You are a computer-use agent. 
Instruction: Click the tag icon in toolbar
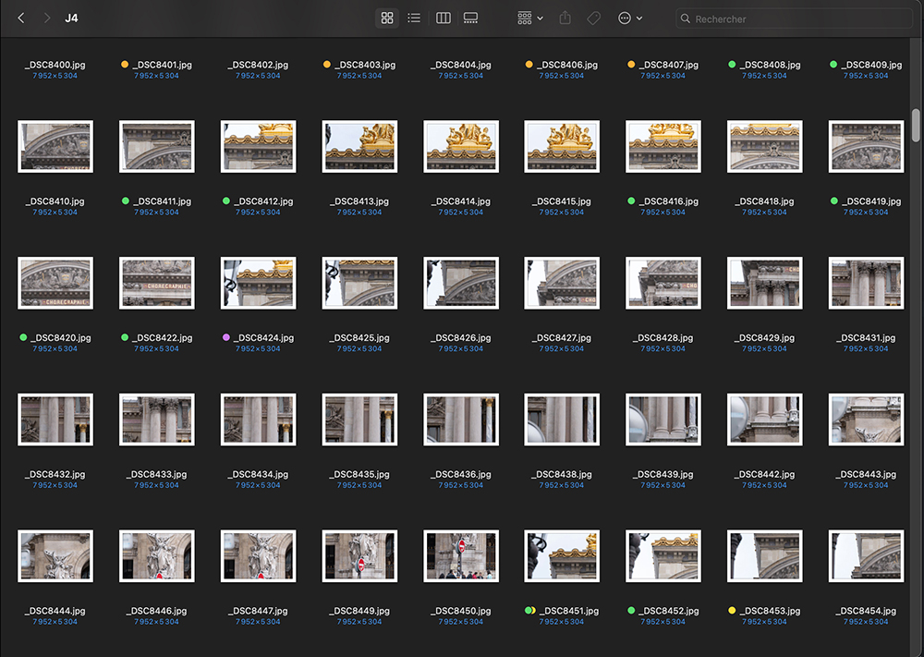(594, 18)
